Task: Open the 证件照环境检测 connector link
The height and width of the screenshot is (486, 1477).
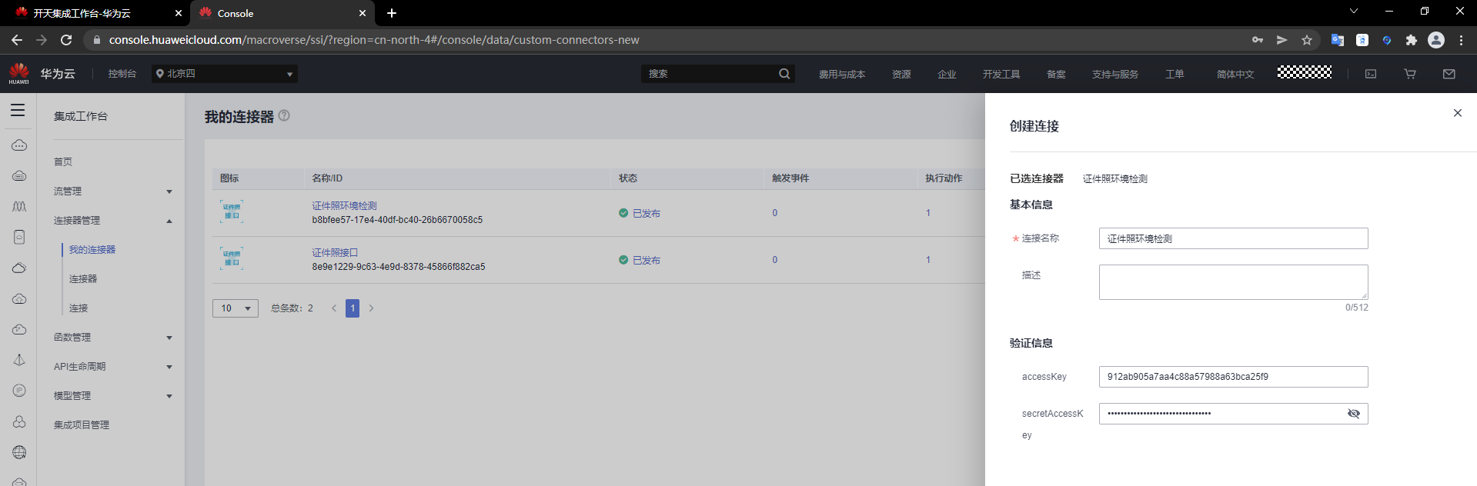Action: pyautogui.click(x=344, y=206)
